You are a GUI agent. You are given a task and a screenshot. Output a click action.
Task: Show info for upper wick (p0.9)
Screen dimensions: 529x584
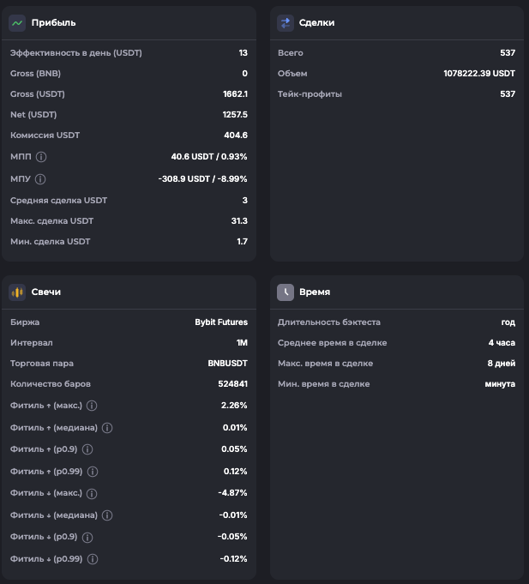(x=87, y=449)
